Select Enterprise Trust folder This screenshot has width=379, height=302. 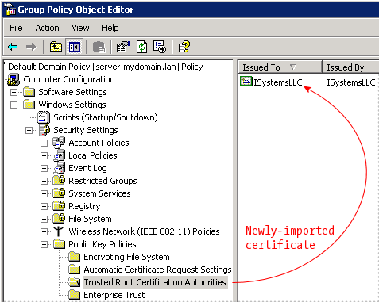coord(114,295)
